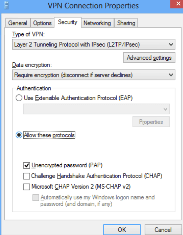This screenshot has height=235, width=183.
Task: Select the Security tab
Action: tap(68, 22)
